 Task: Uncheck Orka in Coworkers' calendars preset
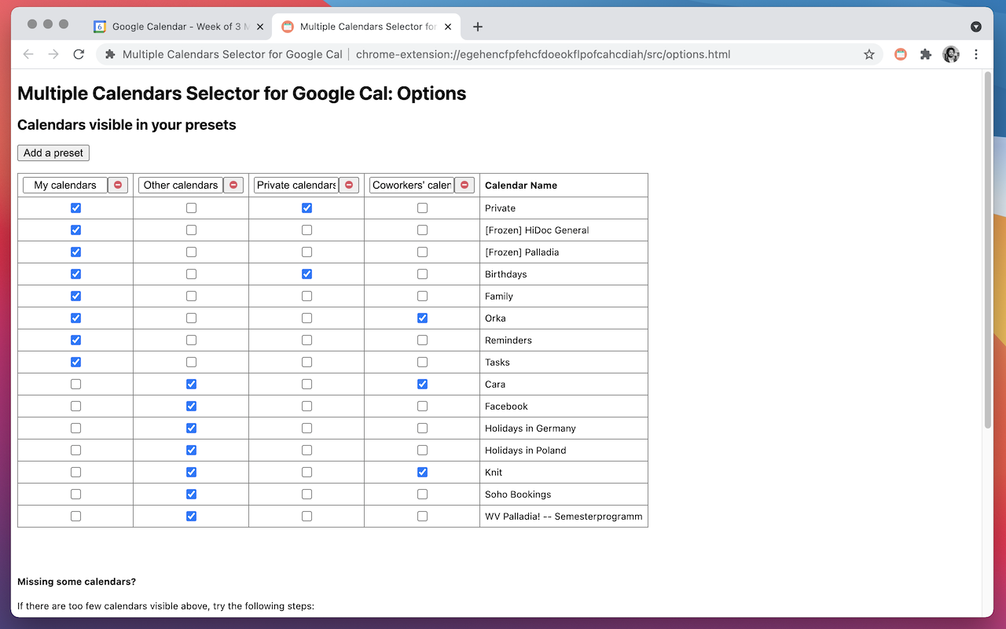pos(422,318)
